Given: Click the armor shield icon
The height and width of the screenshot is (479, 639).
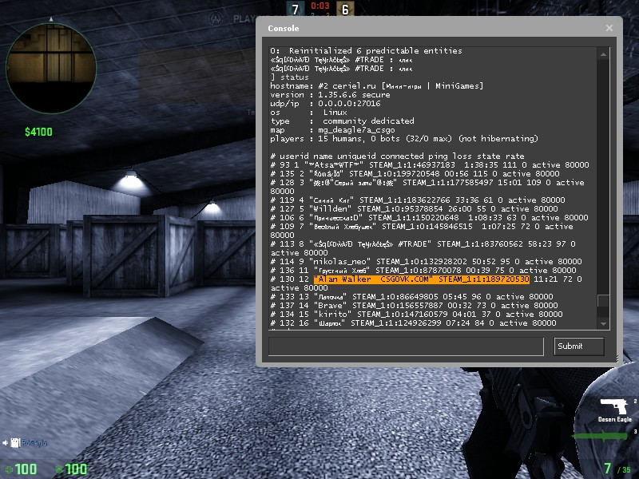Looking at the screenshot, I should pyautogui.click(x=60, y=469).
